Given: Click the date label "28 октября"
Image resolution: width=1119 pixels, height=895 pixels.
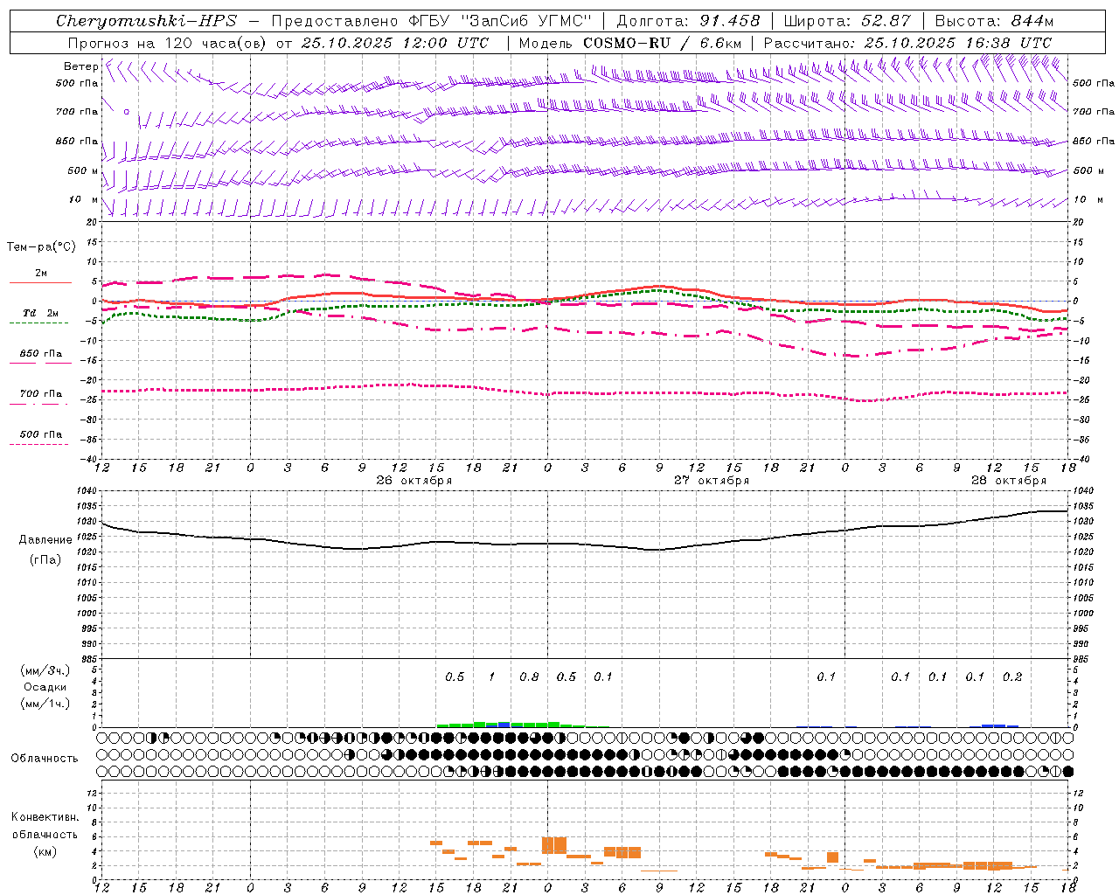Looking at the screenshot, I should [x=1009, y=481].
